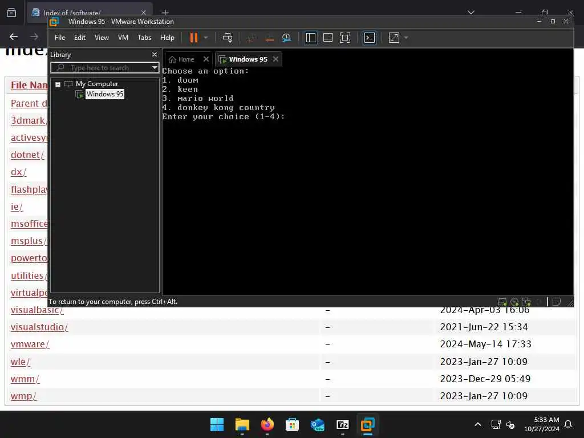Open the 3dmark/ folder link in browser

coord(28,121)
